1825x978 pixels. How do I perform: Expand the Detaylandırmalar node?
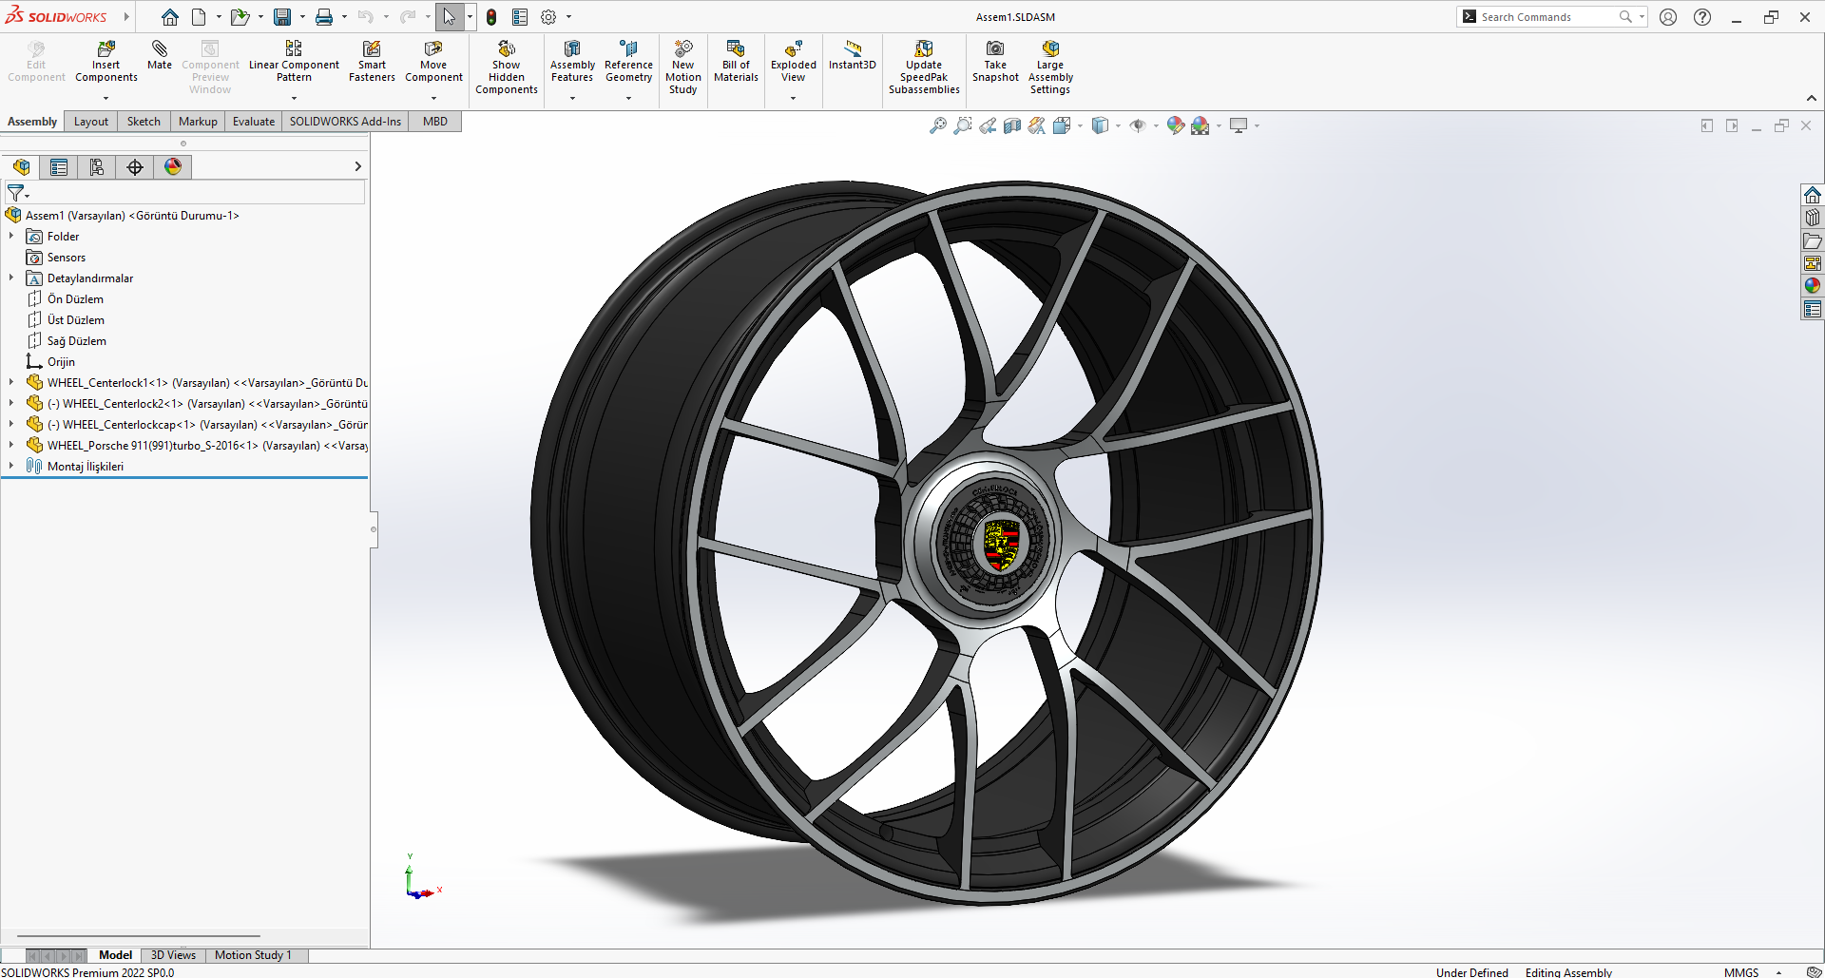coord(11,278)
